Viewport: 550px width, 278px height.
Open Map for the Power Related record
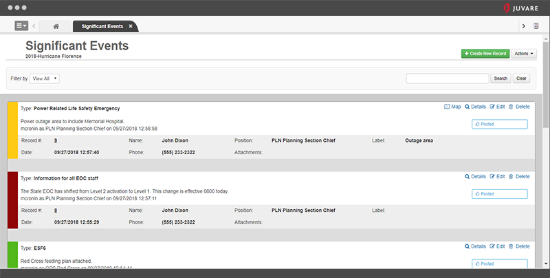click(452, 107)
